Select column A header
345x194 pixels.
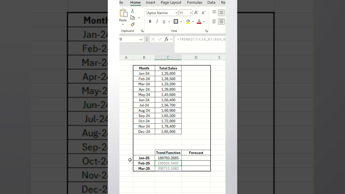coord(126,57)
